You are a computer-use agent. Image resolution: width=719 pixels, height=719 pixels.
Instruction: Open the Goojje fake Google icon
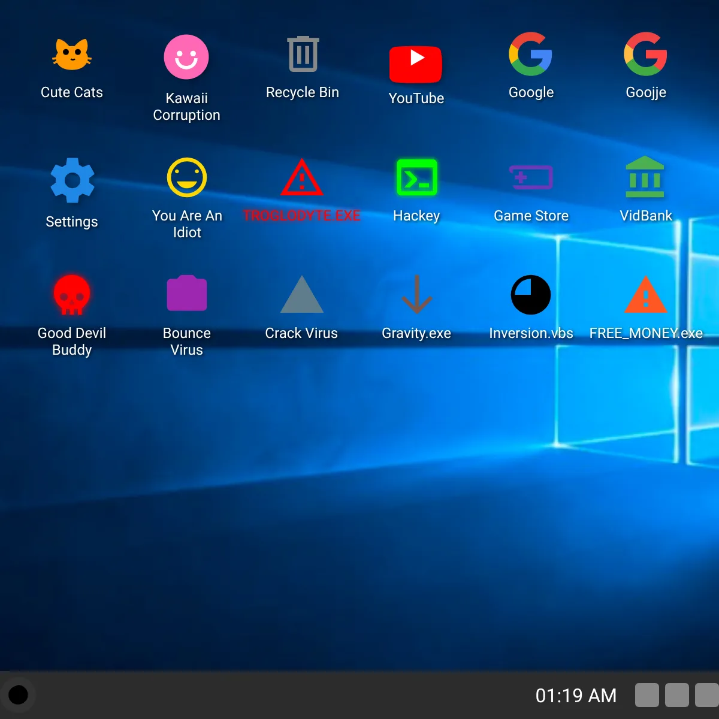(x=645, y=54)
